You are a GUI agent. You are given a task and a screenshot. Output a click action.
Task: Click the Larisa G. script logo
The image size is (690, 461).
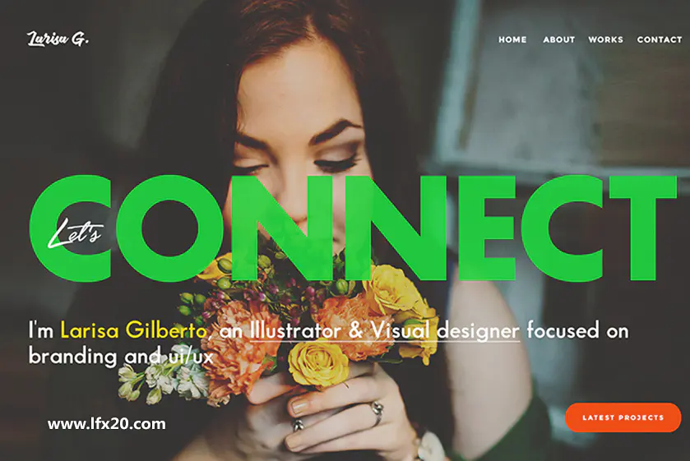pos(58,39)
